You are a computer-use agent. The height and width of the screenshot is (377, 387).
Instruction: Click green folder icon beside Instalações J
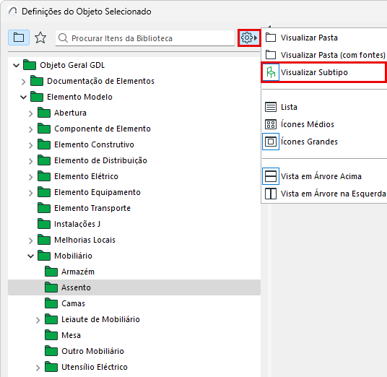(44, 223)
